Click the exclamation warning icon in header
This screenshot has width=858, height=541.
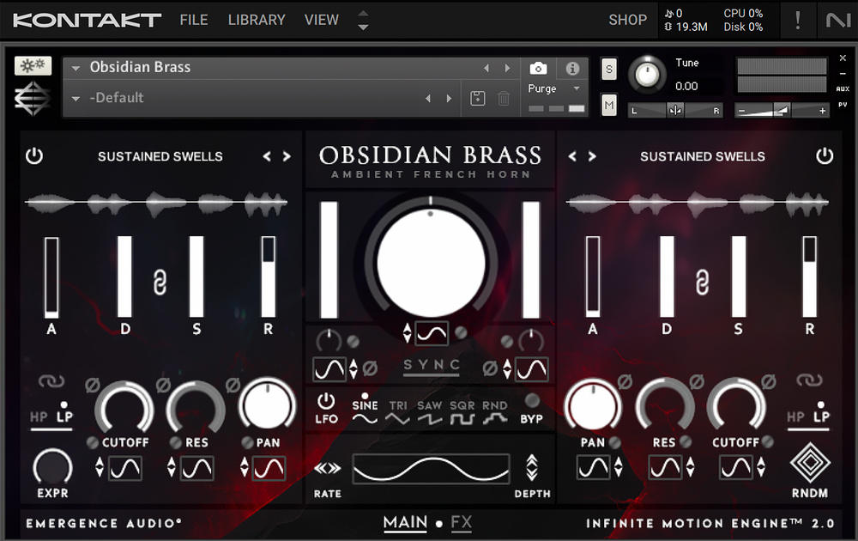coord(799,20)
